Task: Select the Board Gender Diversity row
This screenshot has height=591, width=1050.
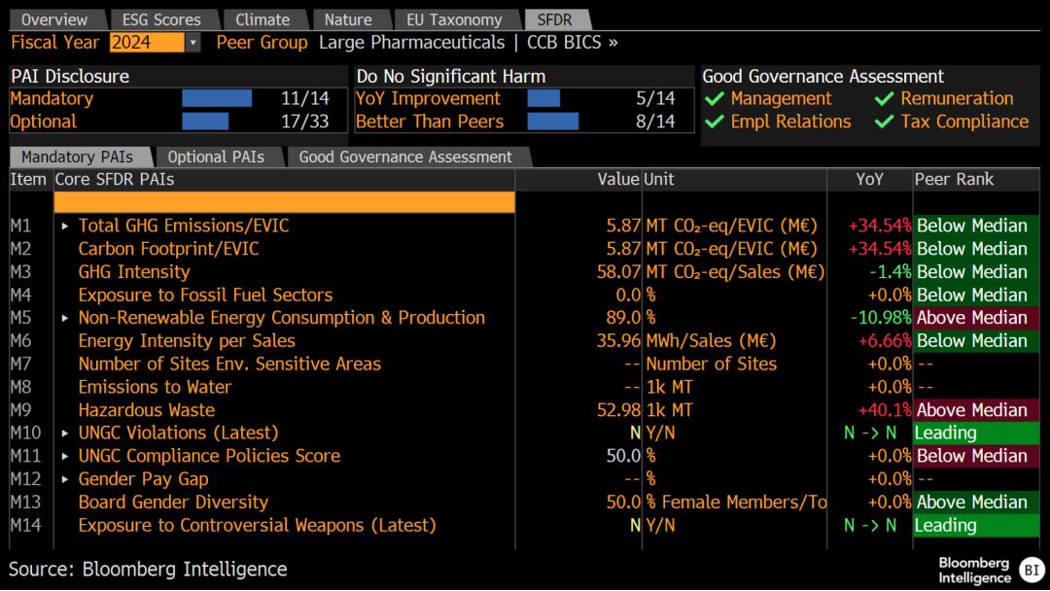Action: tap(525, 502)
